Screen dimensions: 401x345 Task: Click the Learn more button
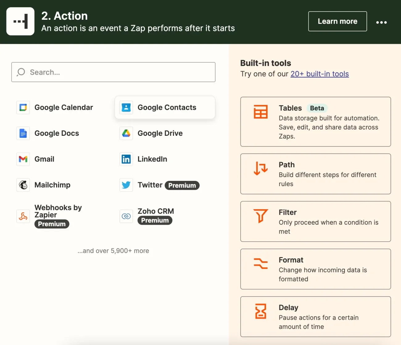(x=337, y=21)
